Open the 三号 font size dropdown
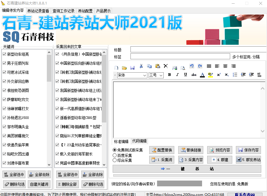The height and width of the screenshot is (196, 267). 161,75
